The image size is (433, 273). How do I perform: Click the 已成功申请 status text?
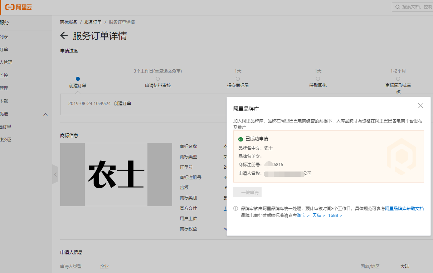coord(257,139)
